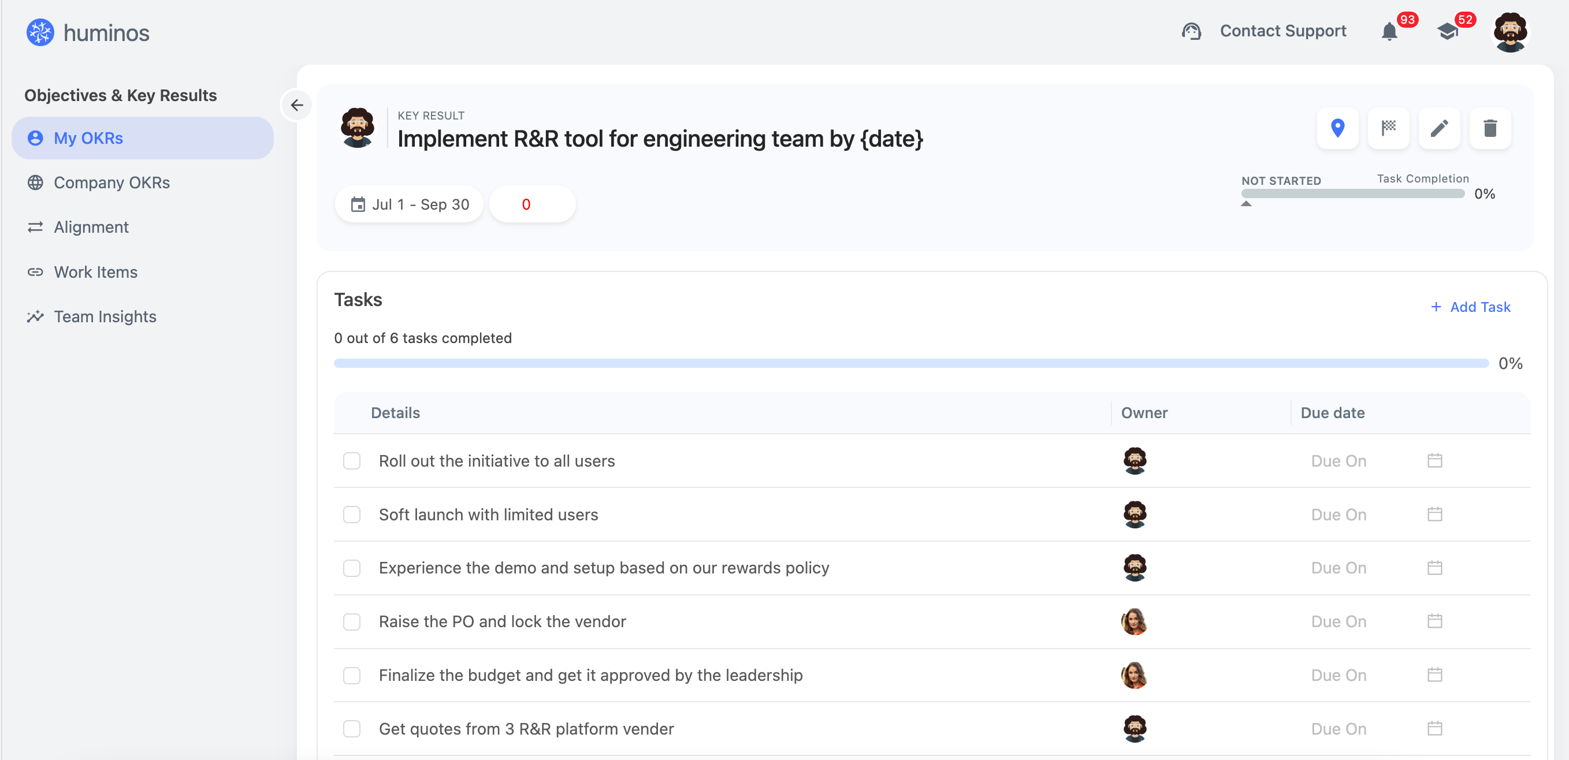The height and width of the screenshot is (760, 1569).
Task: Click owner avatar of Soft launch task
Action: (1135, 514)
